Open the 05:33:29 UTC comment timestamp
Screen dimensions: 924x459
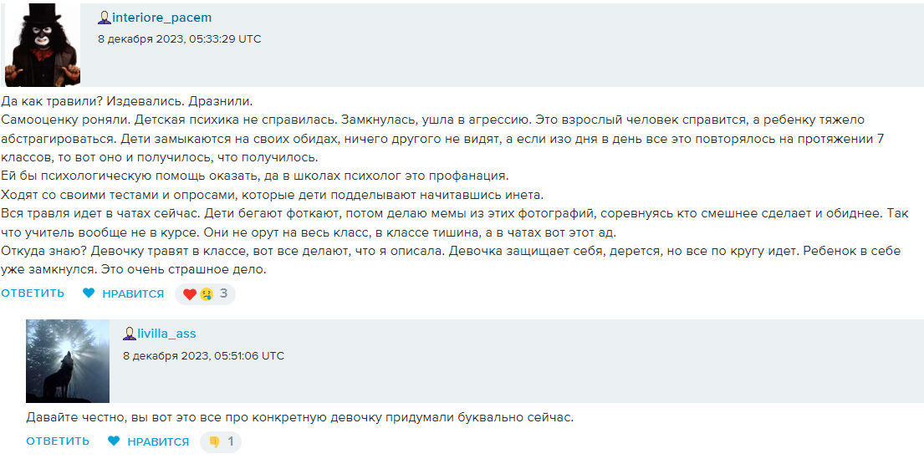[179, 39]
